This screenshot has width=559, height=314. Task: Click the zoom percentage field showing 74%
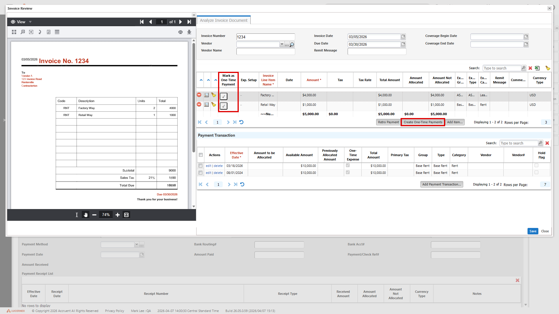click(106, 215)
